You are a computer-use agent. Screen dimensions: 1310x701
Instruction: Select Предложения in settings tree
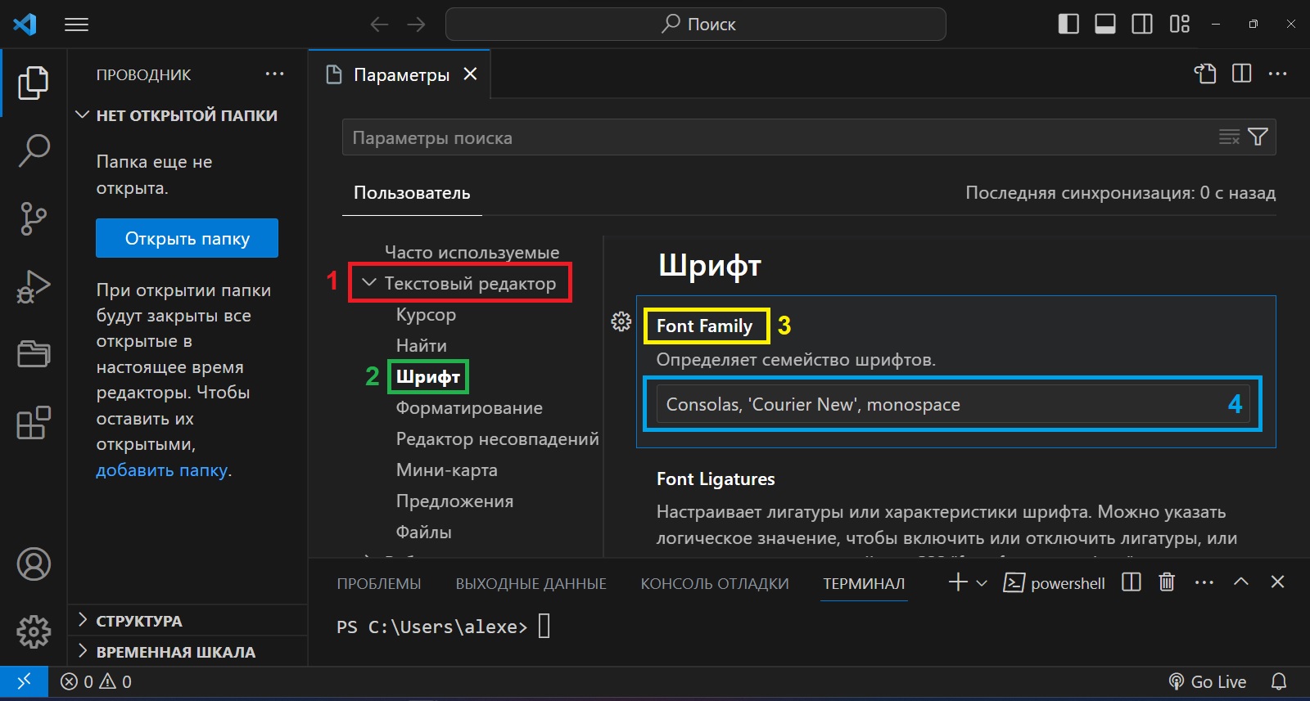454,501
